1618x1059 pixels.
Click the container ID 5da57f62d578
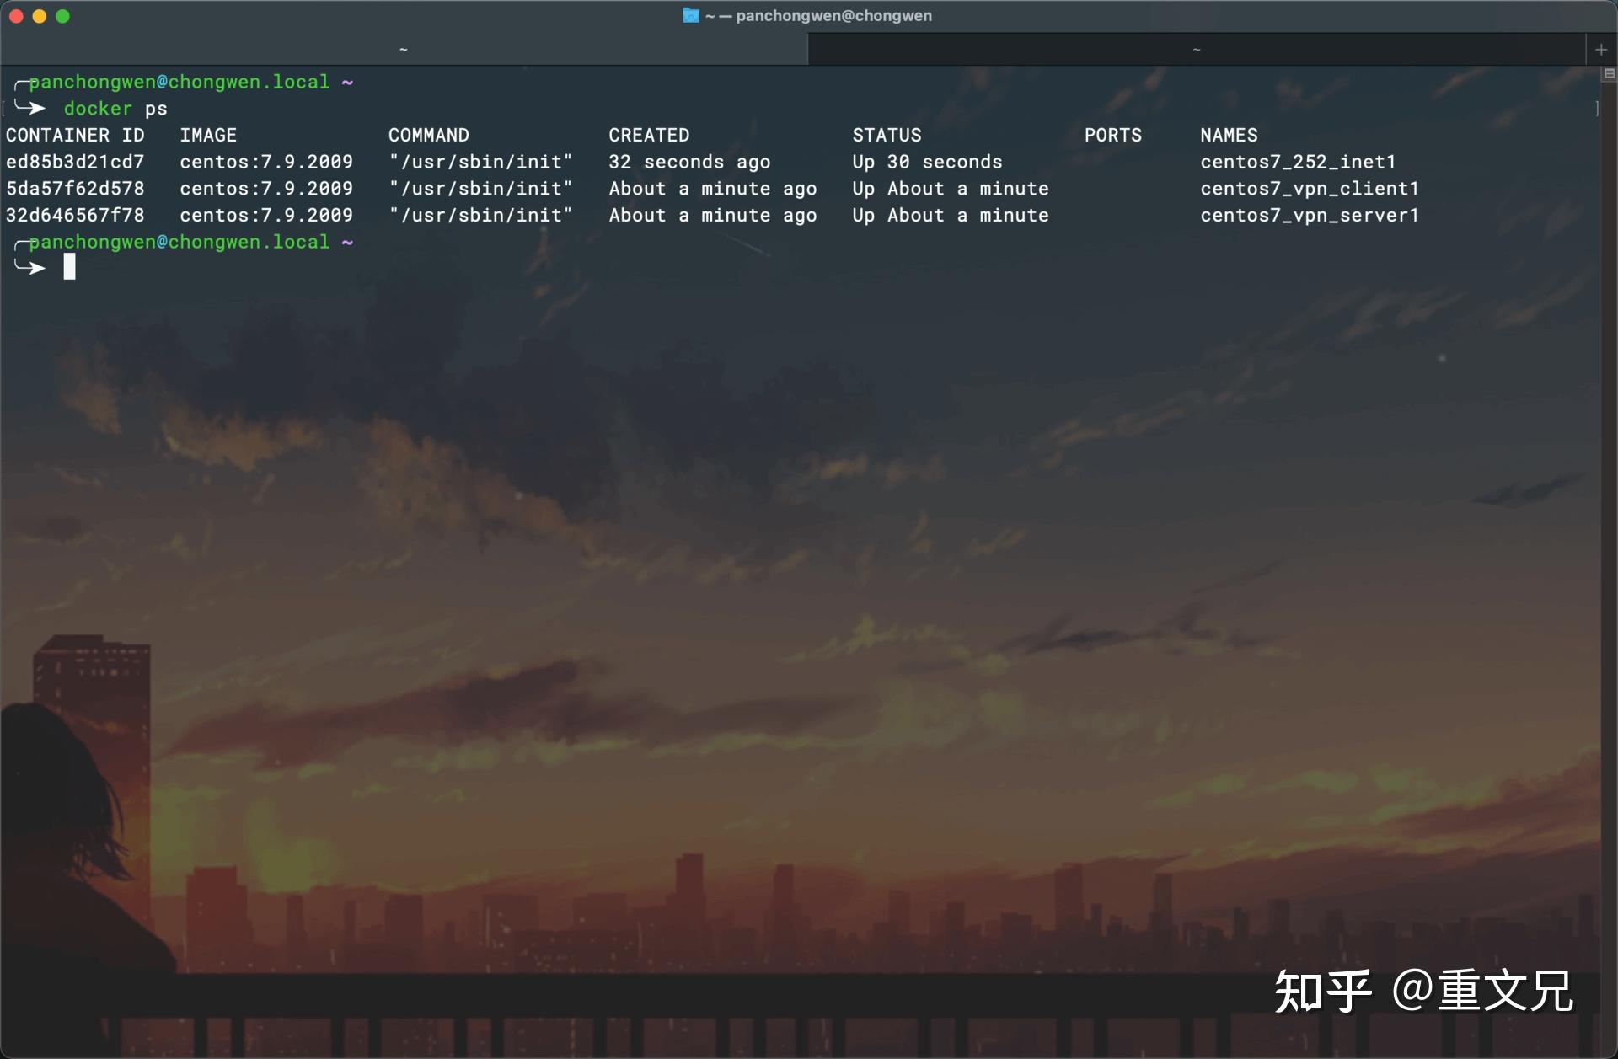point(75,189)
